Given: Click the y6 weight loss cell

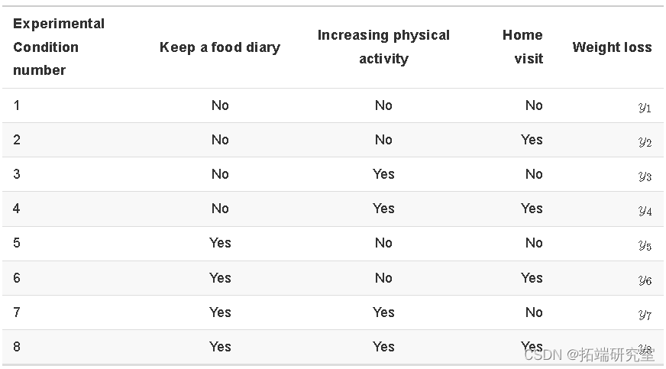Looking at the screenshot, I should coord(645,280).
